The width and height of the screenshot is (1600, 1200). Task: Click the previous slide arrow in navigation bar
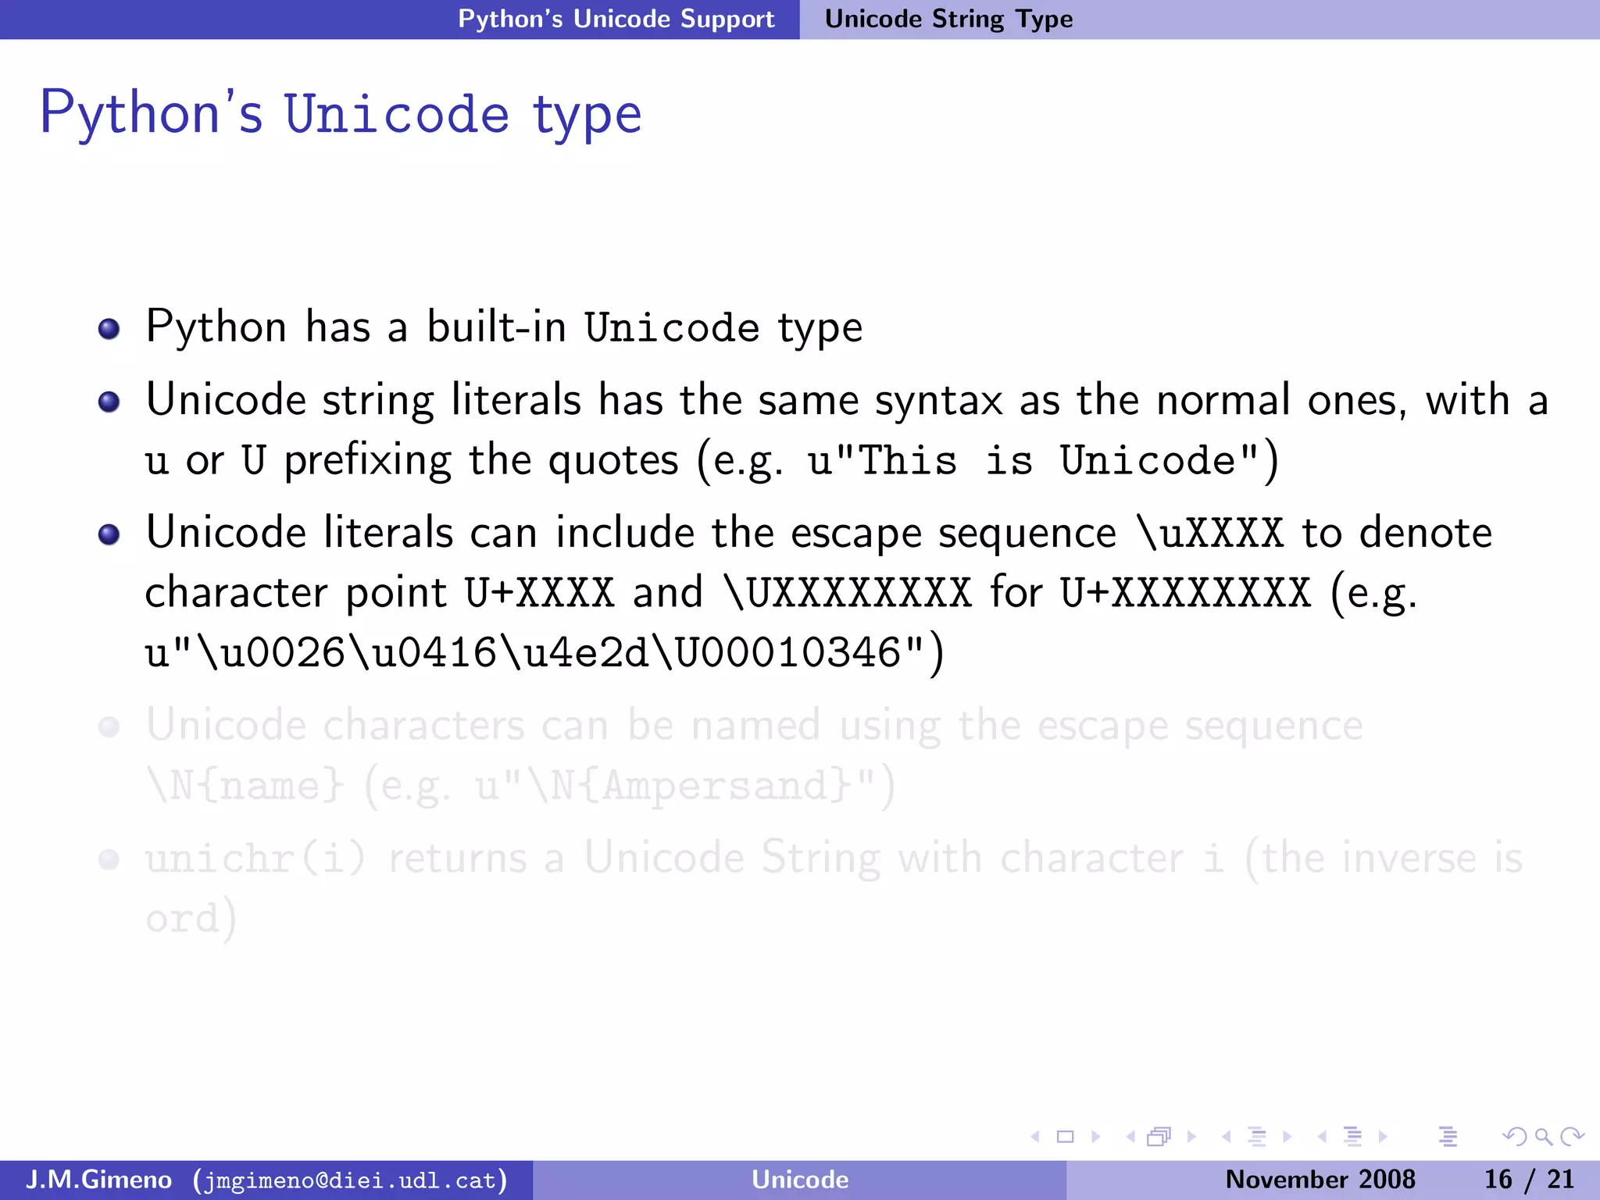pyautogui.click(x=1036, y=1137)
